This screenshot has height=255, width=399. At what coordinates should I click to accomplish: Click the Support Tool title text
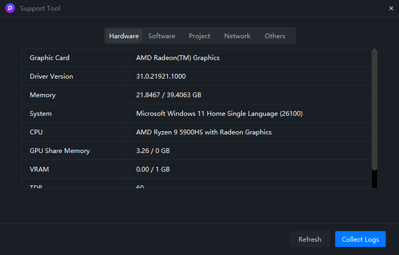[x=40, y=8]
